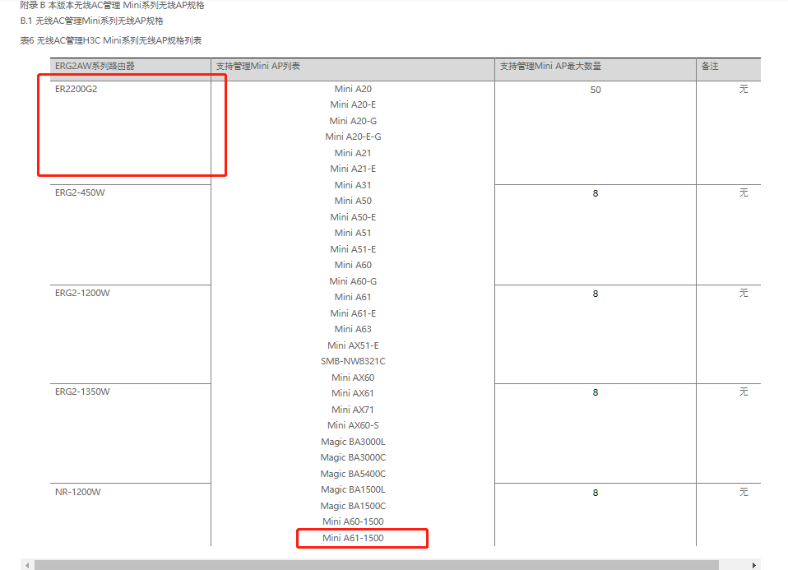Select the ERG2-1200W router text
Screen dimensions: 788x570
(82, 293)
